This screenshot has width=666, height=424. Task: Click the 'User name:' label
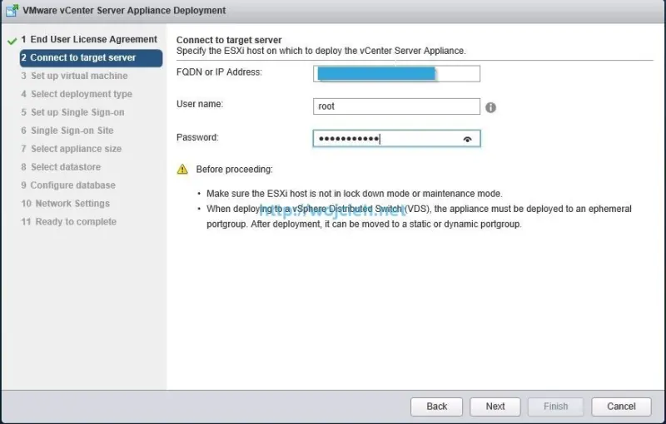[200, 104]
